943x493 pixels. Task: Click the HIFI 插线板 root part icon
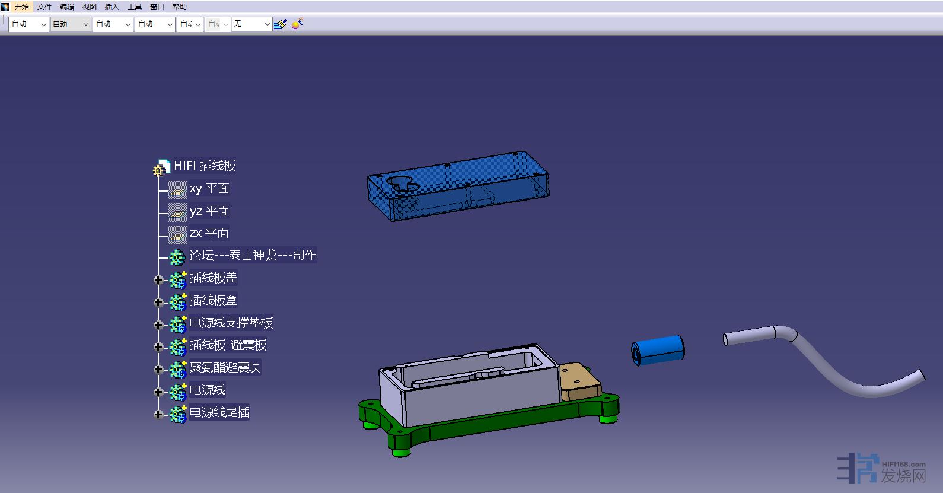click(x=161, y=167)
